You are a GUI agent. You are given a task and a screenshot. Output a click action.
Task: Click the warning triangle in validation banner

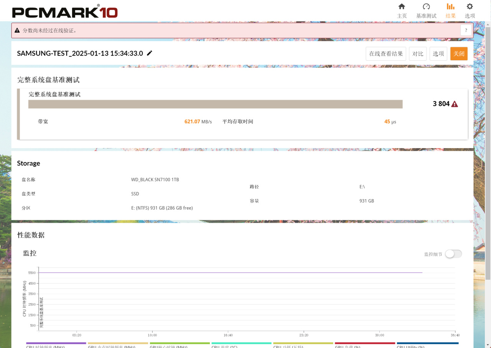[x=17, y=30]
